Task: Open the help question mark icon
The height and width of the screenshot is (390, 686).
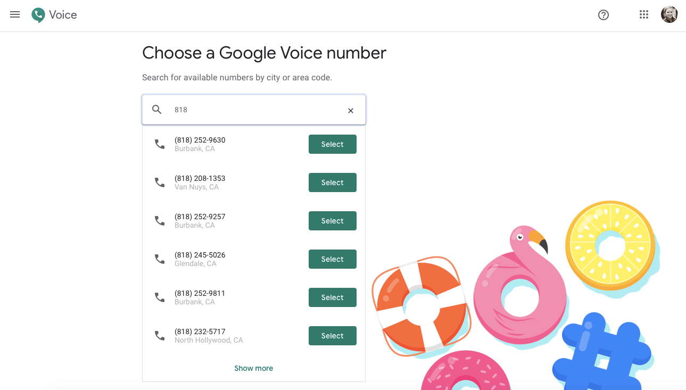Action: (603, 15)
